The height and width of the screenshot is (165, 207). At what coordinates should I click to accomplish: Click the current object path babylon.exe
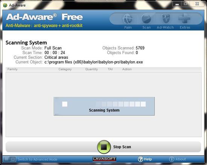(94, 62)
